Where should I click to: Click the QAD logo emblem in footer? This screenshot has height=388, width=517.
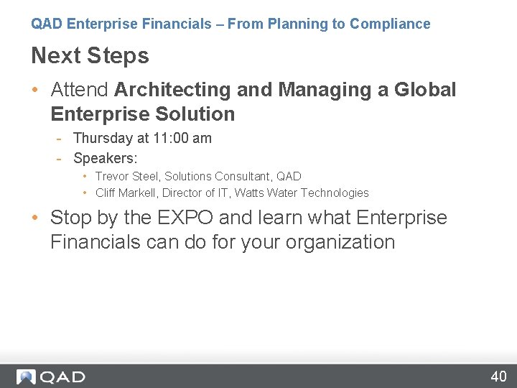[x=26, y=377]
